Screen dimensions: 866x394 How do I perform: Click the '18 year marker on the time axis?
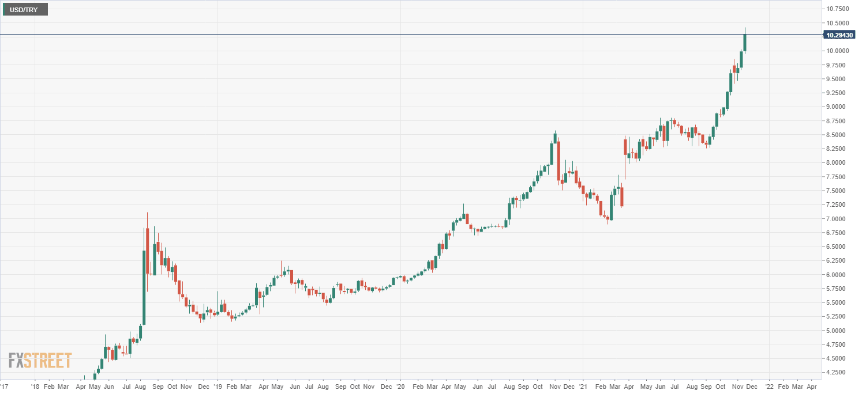[x=35, y=388]
